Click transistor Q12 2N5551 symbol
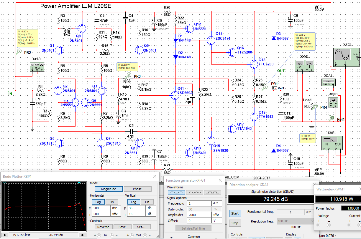Image resolution: width=361 pixels, height=239 pixels. (189, 28)
